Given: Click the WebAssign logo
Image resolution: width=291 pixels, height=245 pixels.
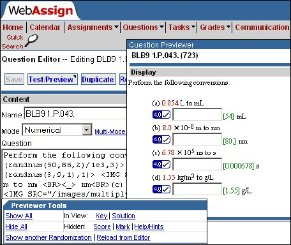Looking at the screenshot, I should click(x=41, y=11).
